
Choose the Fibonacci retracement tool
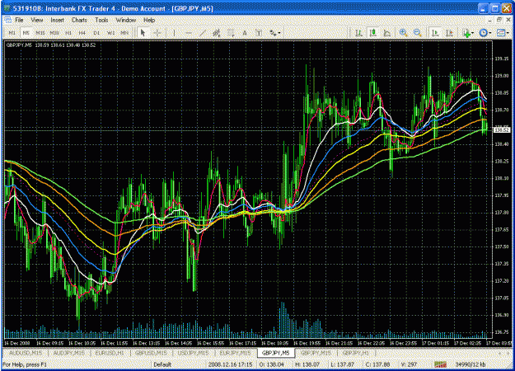[x=231, y=33]
